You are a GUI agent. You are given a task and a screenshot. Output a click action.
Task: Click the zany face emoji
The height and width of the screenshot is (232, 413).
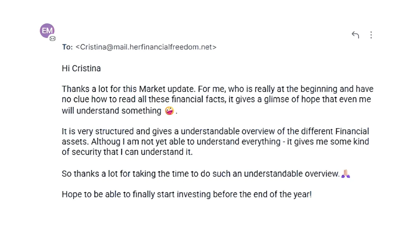[x=169, y=111]
